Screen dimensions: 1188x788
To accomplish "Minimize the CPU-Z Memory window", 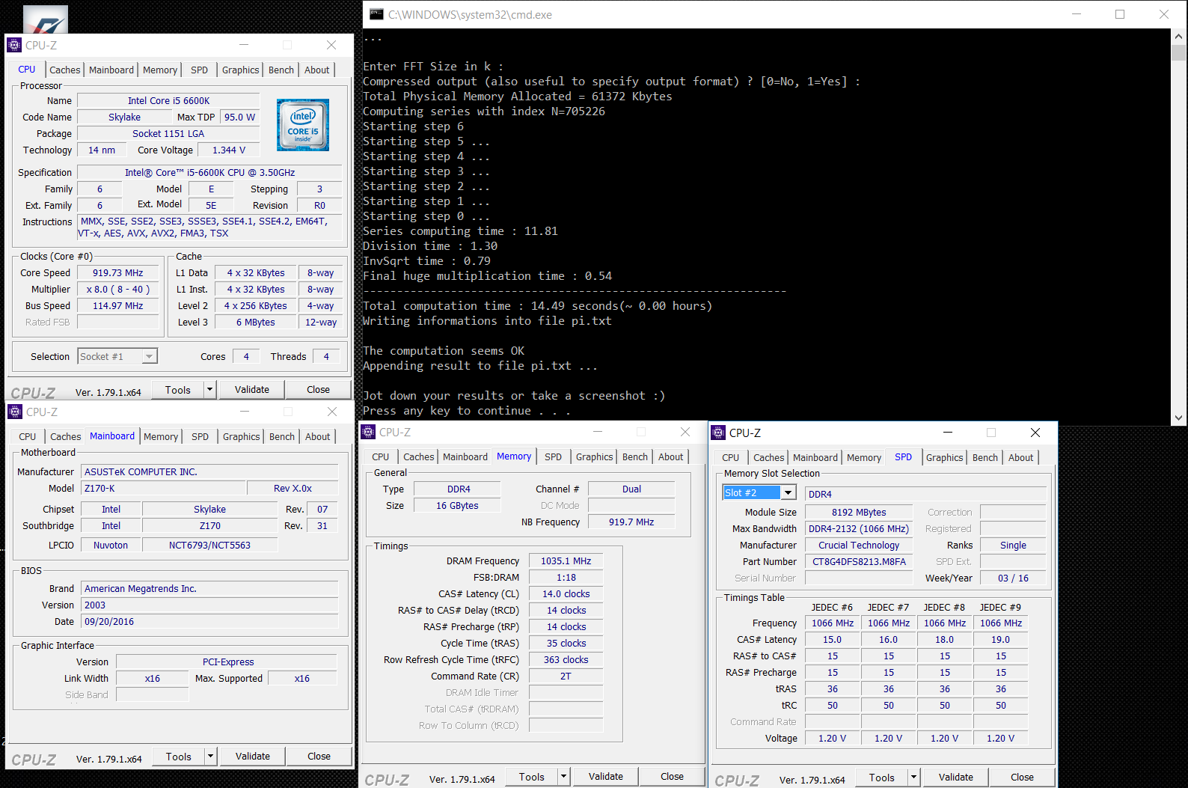I will (x=598, y=432).
